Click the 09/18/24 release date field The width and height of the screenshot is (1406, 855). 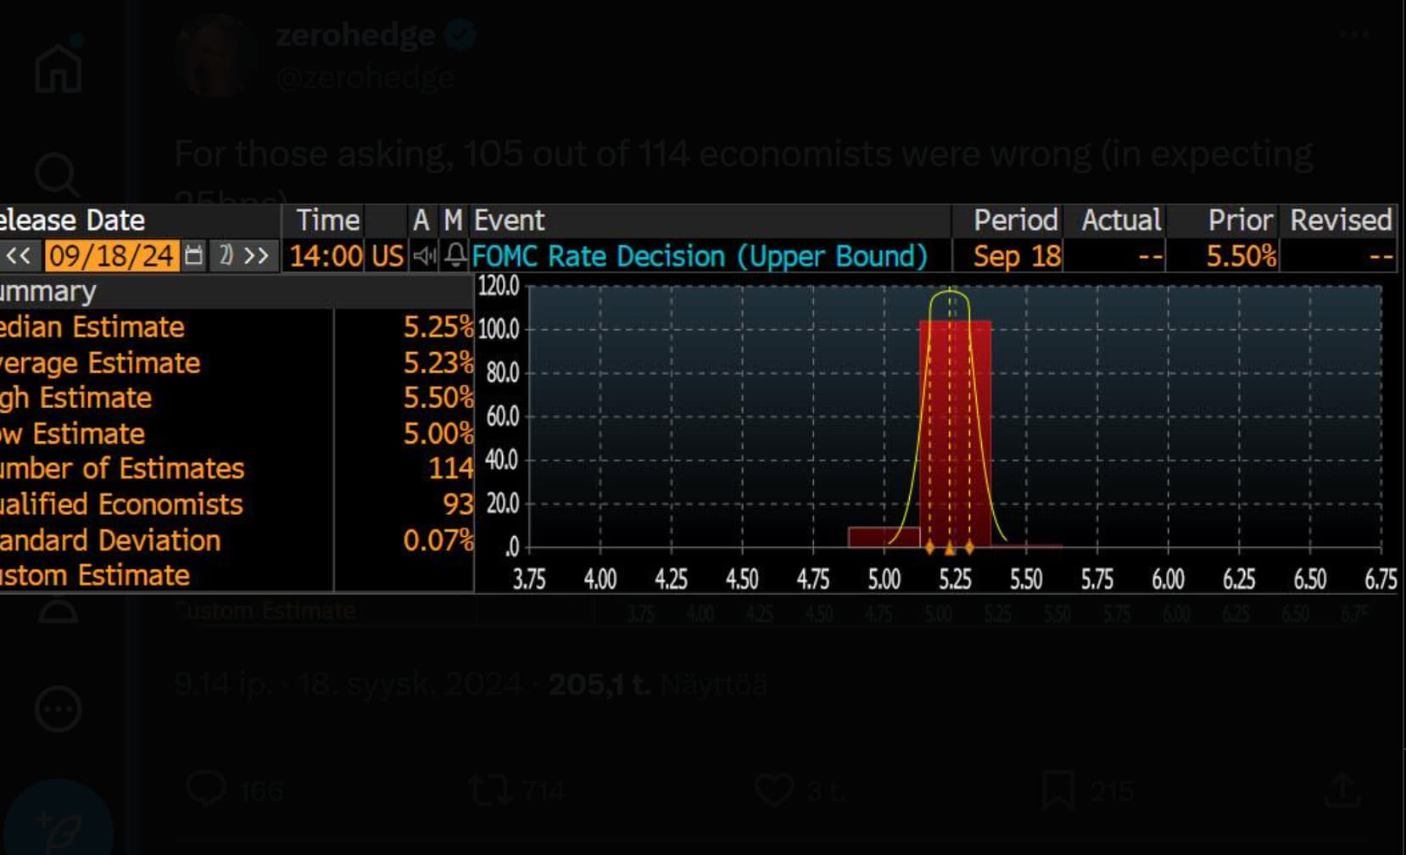(111, 255)
